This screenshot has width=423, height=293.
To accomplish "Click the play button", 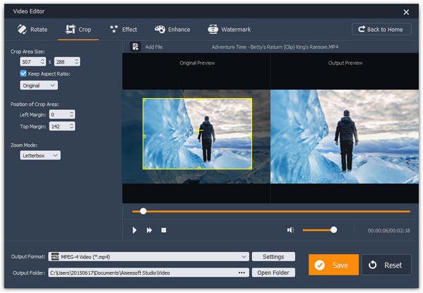I will pyautogui.click(x=134, y=230).
